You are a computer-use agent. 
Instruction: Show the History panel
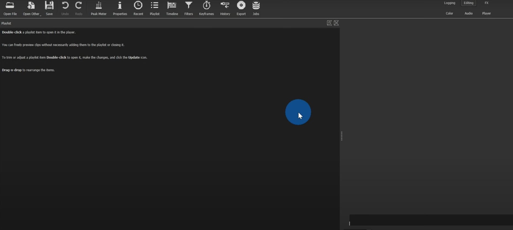pos(225,8)
